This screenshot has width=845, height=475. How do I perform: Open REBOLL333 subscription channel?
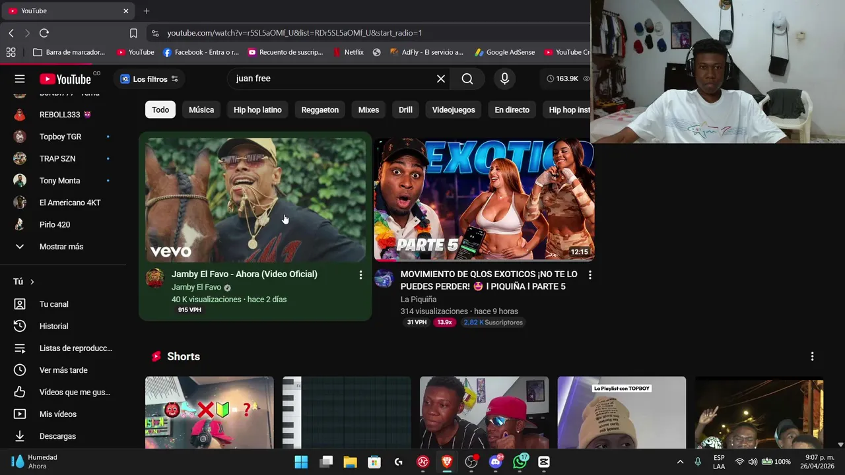tap(63, 115)
